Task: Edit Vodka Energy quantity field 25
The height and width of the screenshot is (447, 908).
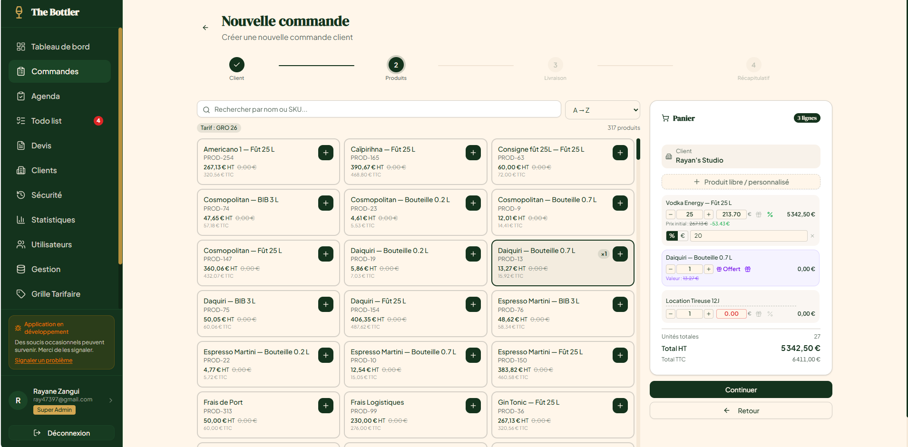Action: coord(690,214)
